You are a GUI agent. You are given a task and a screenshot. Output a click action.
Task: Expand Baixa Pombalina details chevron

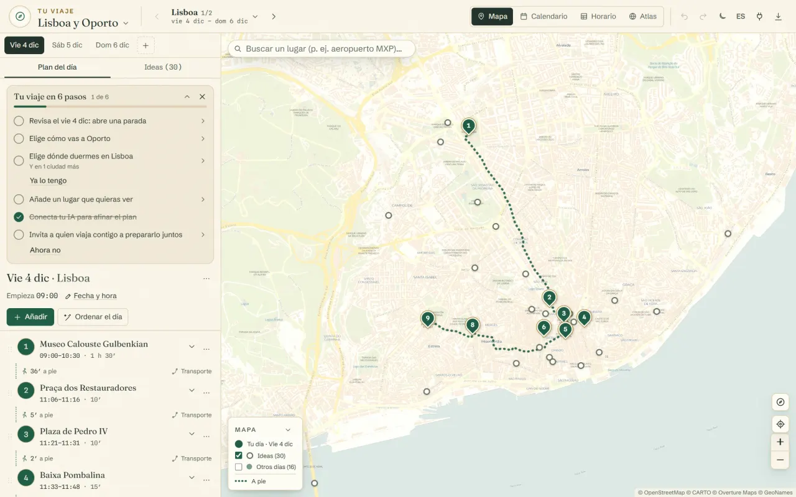point(192,477)
